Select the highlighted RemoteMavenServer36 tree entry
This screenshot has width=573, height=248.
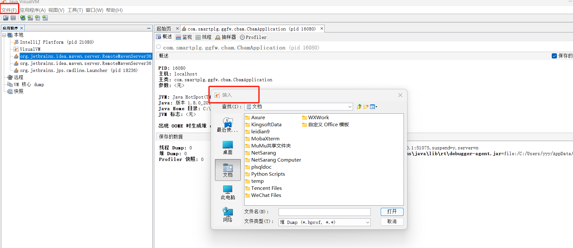coord(85,56)
